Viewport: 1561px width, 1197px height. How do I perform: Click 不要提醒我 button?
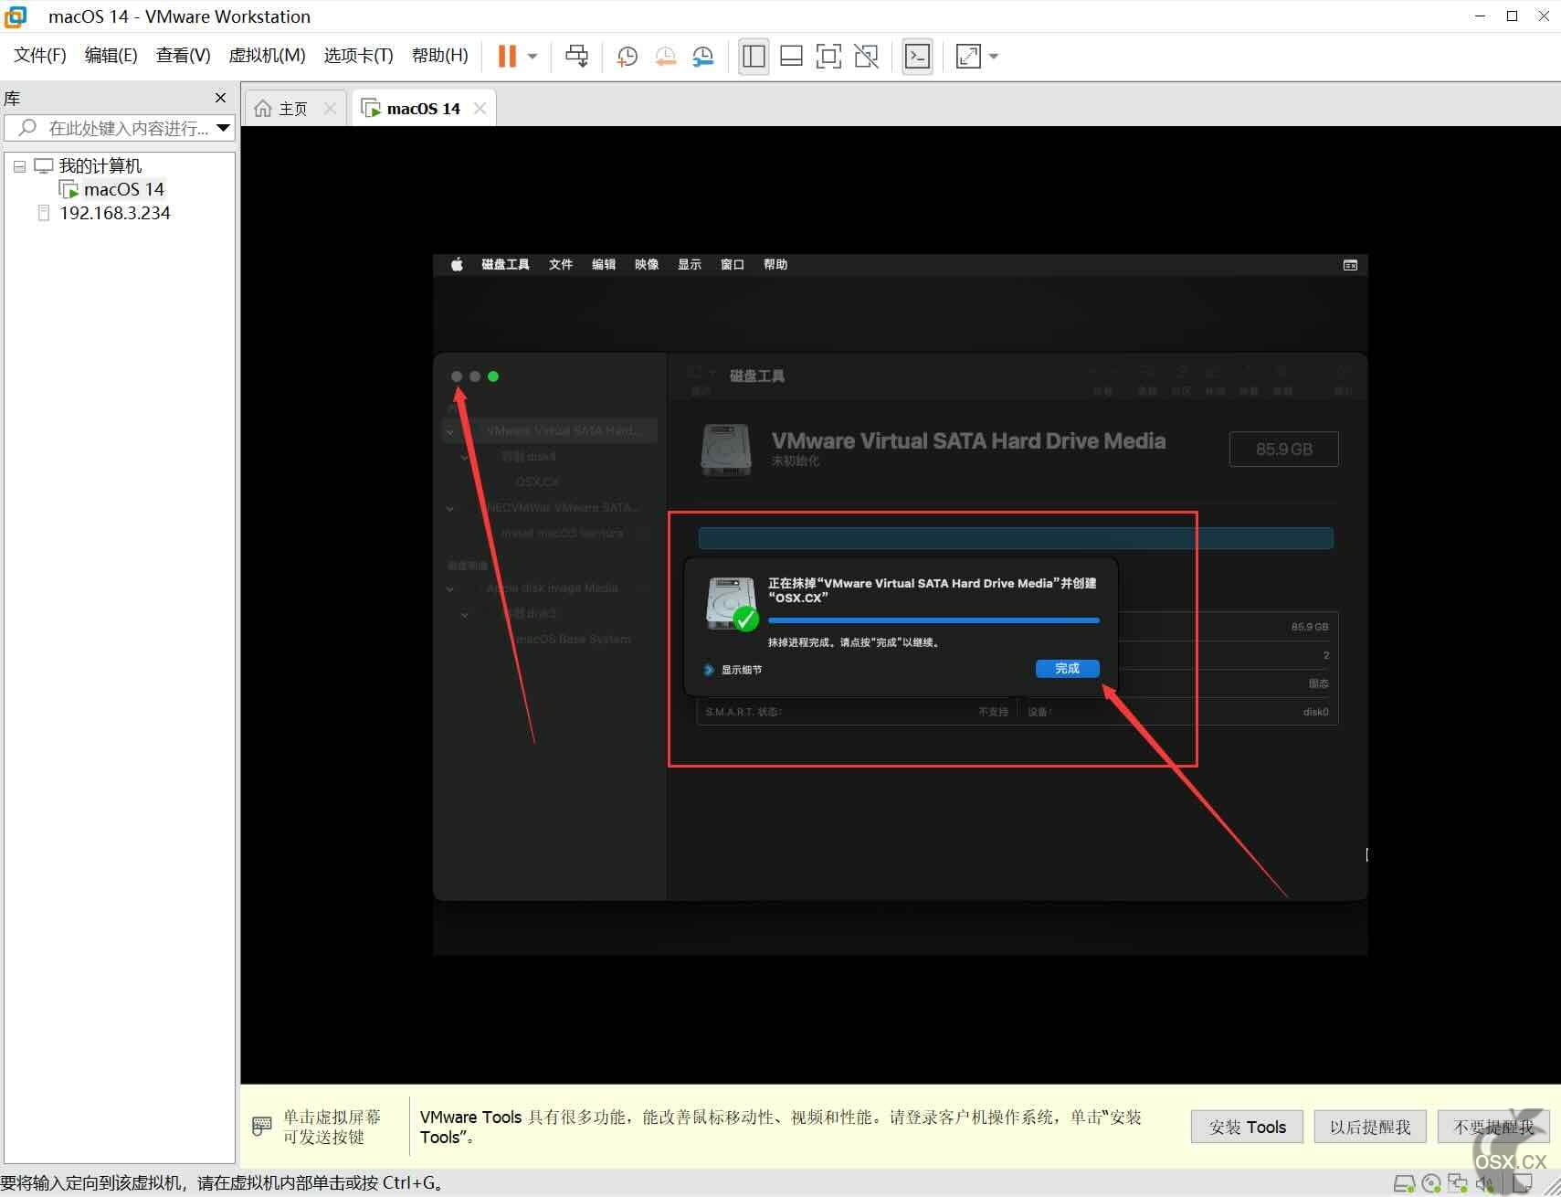tap(1493, 1127)
